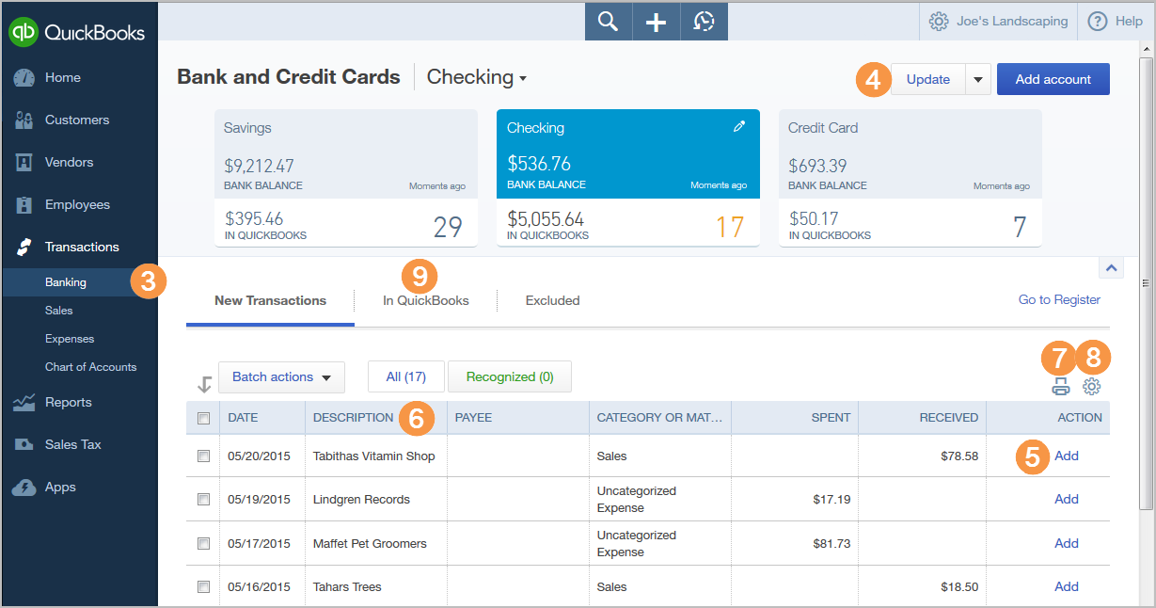Click the Vendors building icon
1156x608 pixels.
pyautogui.click(x=24, y=163)
